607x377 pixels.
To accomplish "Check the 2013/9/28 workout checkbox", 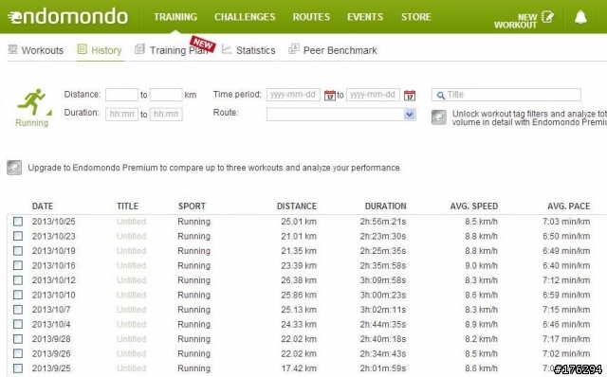I will [18, 339].
